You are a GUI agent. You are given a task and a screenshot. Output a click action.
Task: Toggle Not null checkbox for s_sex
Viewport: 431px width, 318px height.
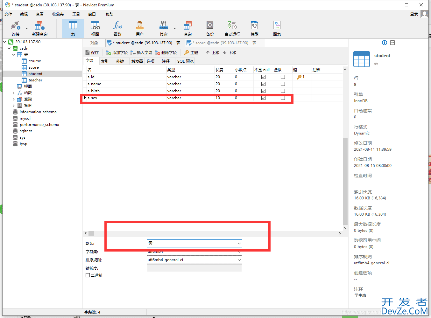[263, 98]
